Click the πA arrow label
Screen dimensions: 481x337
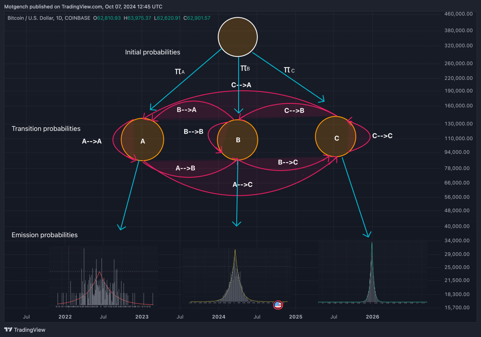pyautogui.click(x=180, y=72)
